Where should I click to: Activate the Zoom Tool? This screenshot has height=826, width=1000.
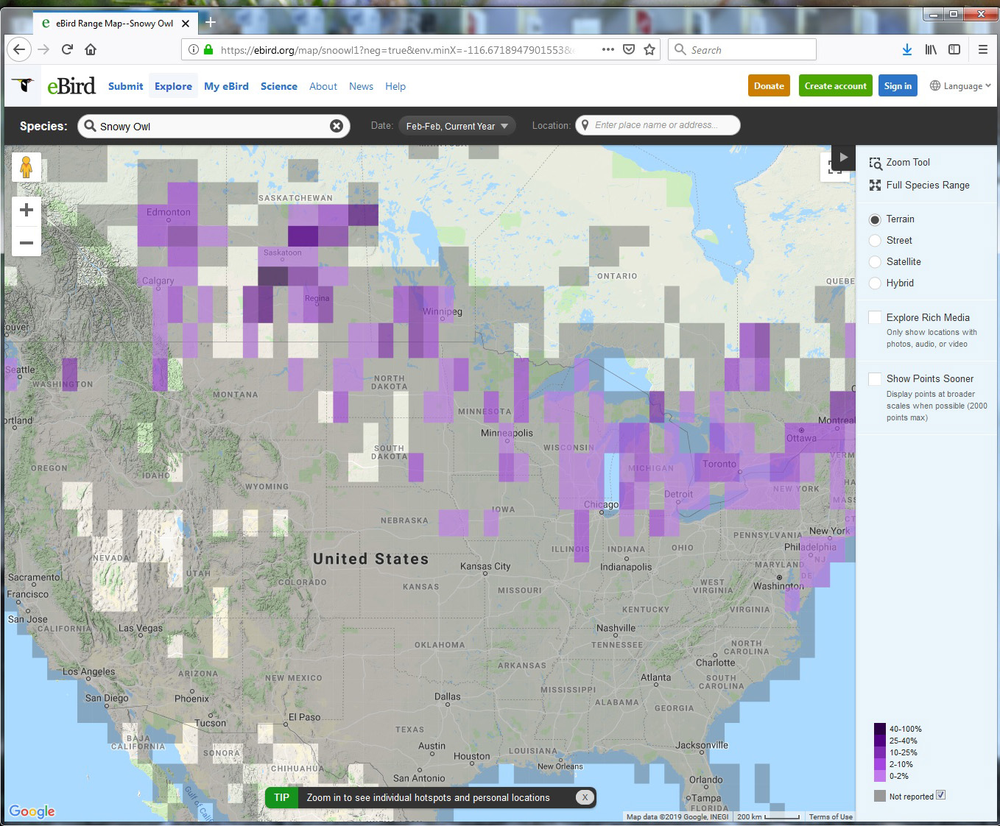(899, 163)
